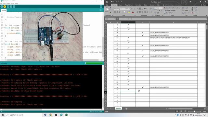208x117 pixels.
Task: Open the font size dropdown
Action: coord(130,9)
